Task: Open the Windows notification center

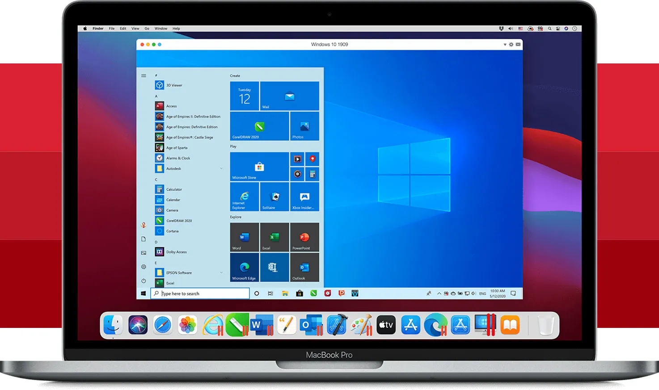Action: [513, 294]
